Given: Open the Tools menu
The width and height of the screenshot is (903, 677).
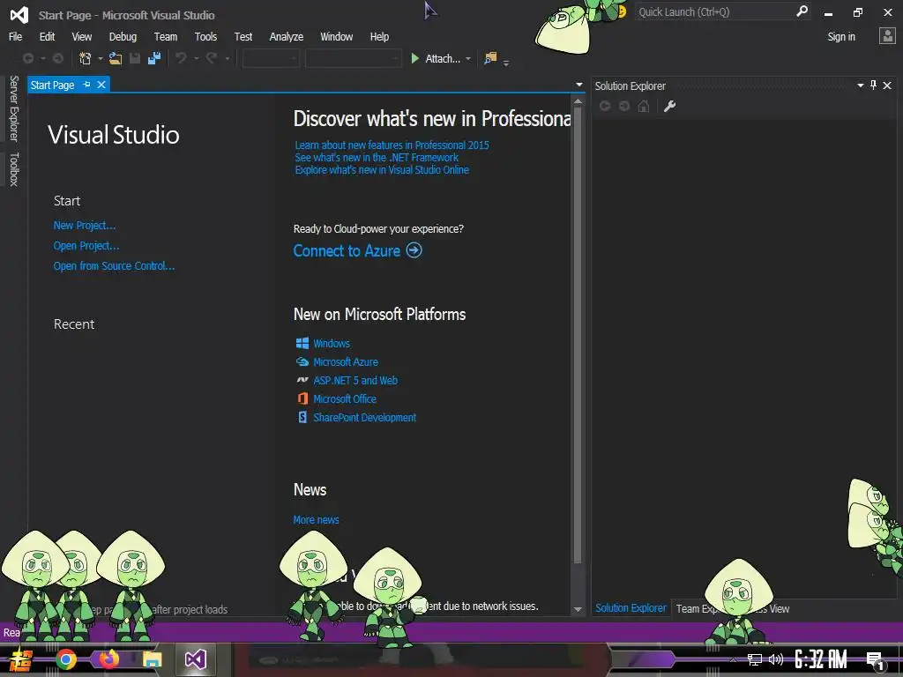Looking at the screenshot, I should (205, 36).
